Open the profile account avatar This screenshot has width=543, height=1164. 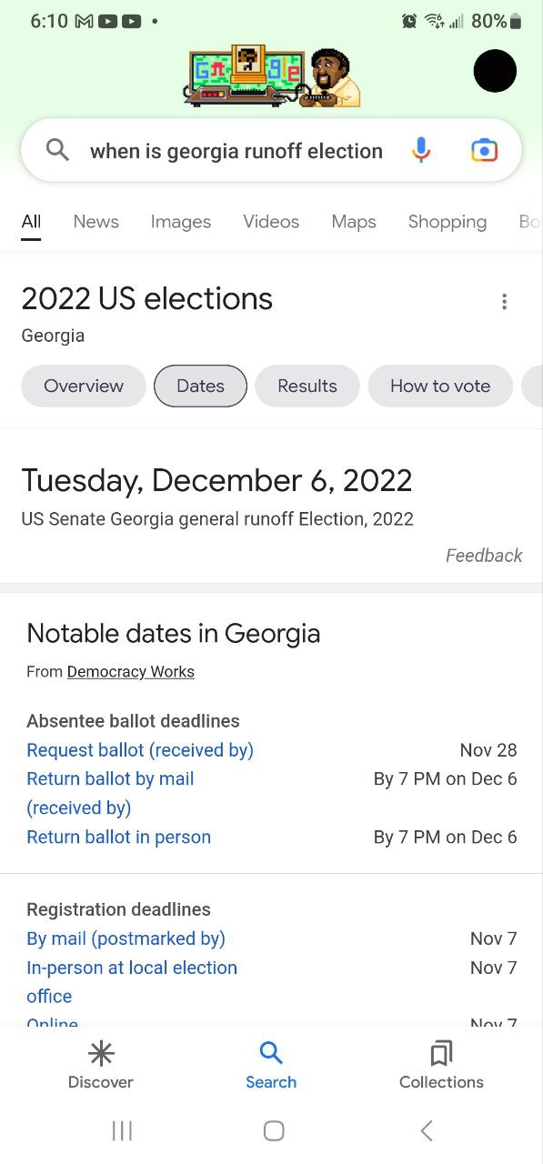(x=495, y=71)
